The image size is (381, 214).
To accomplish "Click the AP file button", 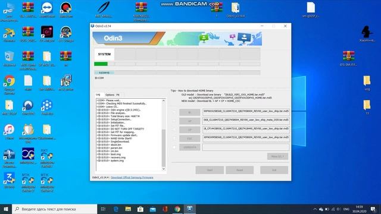I will coord(189,121).
